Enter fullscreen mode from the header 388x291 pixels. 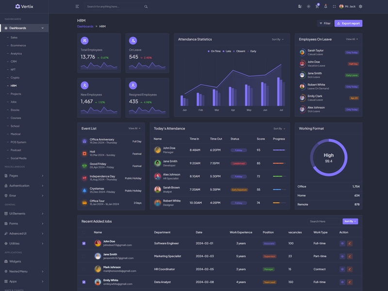pyautogui.click(x=334, y=6)
